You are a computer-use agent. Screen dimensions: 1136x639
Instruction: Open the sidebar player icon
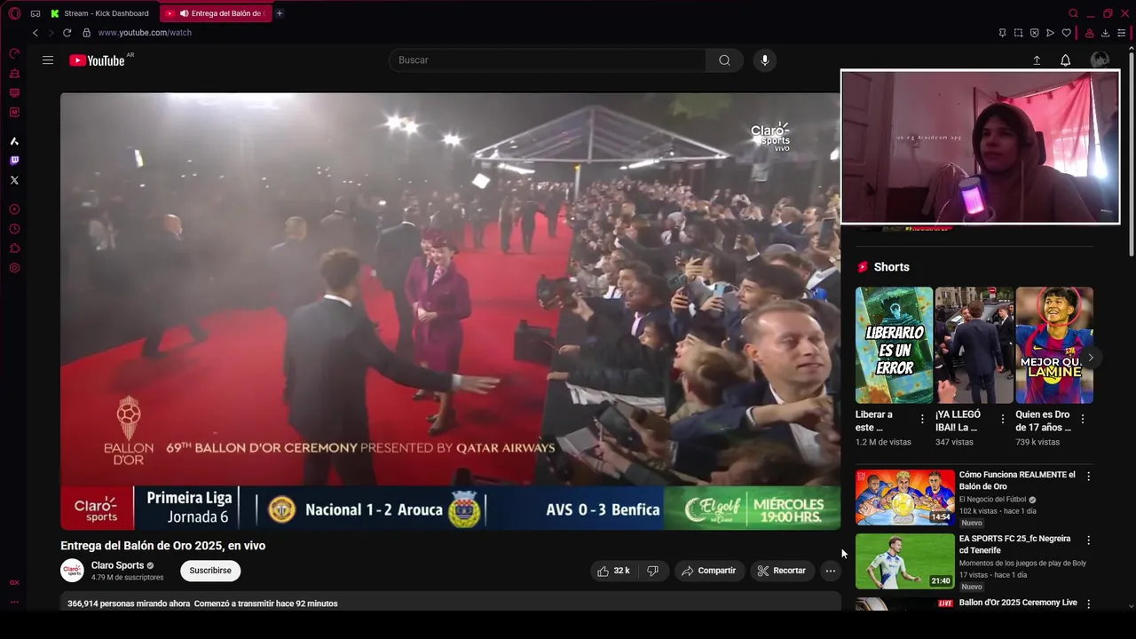(14, 209)
